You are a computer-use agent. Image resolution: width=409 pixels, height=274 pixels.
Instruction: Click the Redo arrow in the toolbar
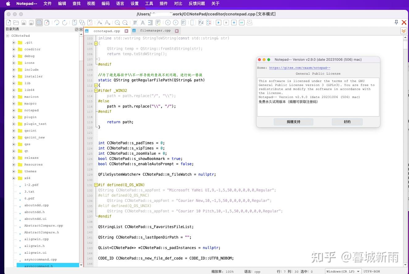pyautogui.click(x=64, y=22)
